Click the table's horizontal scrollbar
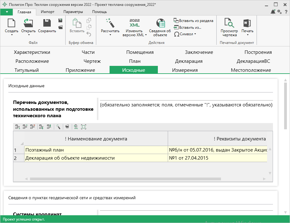This screenshot has width=290, height=223. [125, 179]
